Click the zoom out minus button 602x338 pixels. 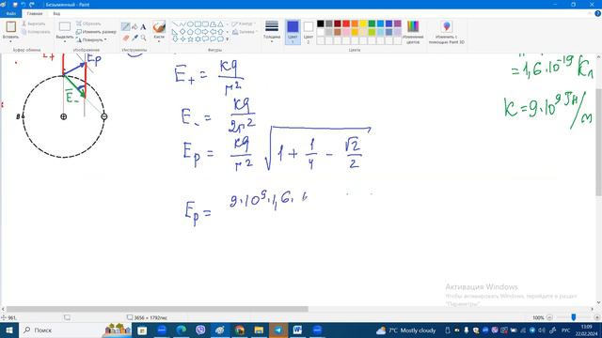[549, 317]
